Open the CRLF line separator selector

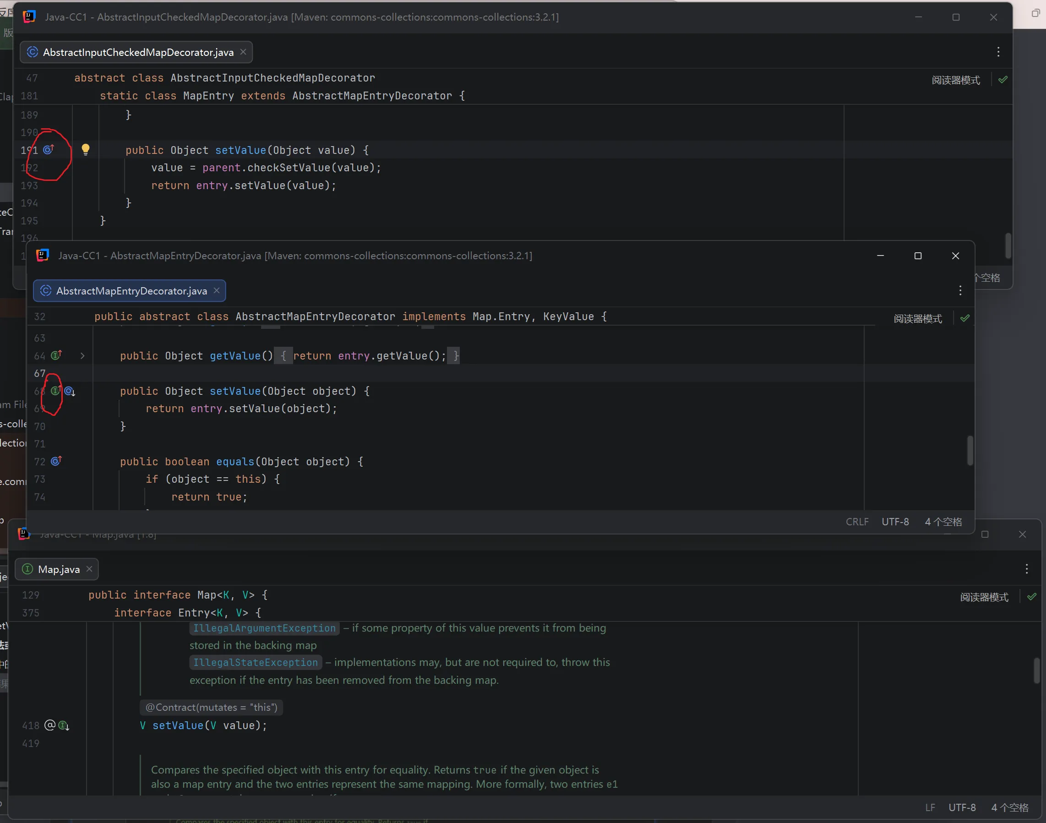pos(857,522)
